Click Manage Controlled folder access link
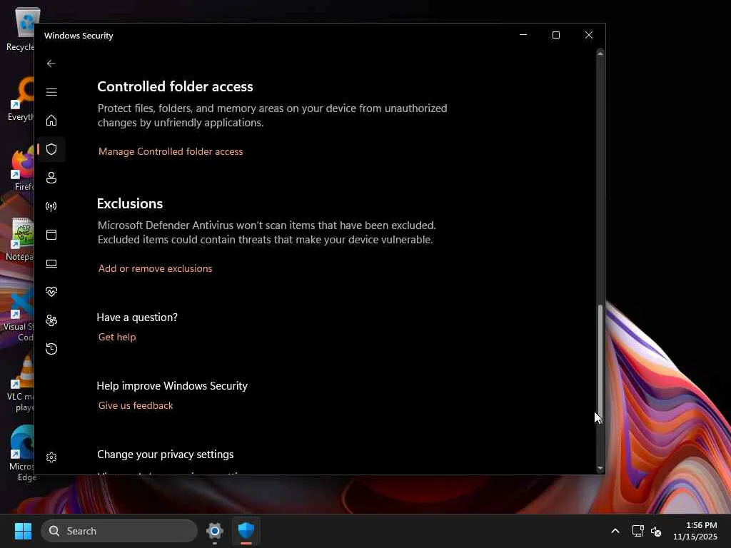Screen dimensions: 731x548 pyautogui.click(x=171, y=151)
